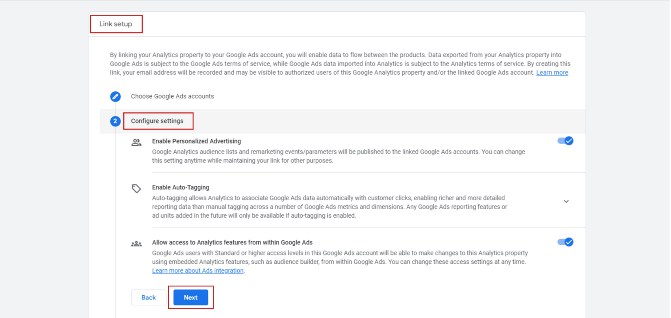Click the Enable Auto-Tagging heading
671x318 pixels.
tap(180, 188)
